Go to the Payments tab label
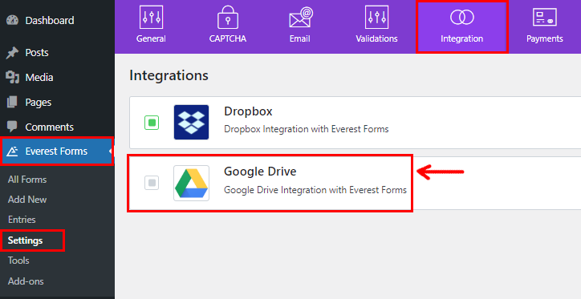 (x=545, y=38)
